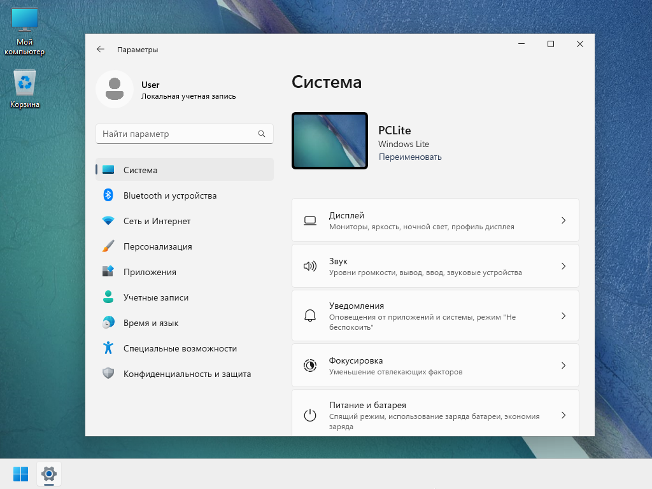Click the Personalization paintbrush icon
The width and height of the screenshot is (652, 489).
(108, 246)
